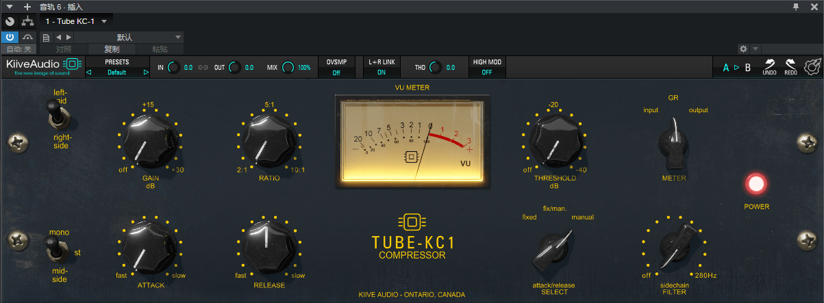
Task: Open the plugin gear settings icon
Action: (x=812, y=67)
